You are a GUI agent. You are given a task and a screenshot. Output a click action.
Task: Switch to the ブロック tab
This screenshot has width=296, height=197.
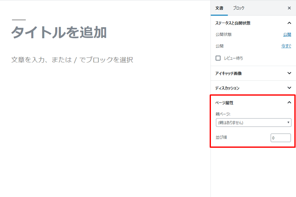pos(238,8)
